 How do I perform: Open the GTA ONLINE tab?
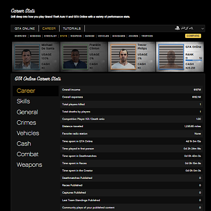coord(25,28)
